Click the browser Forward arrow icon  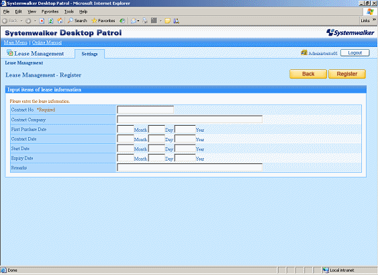(x=28, y=21)
